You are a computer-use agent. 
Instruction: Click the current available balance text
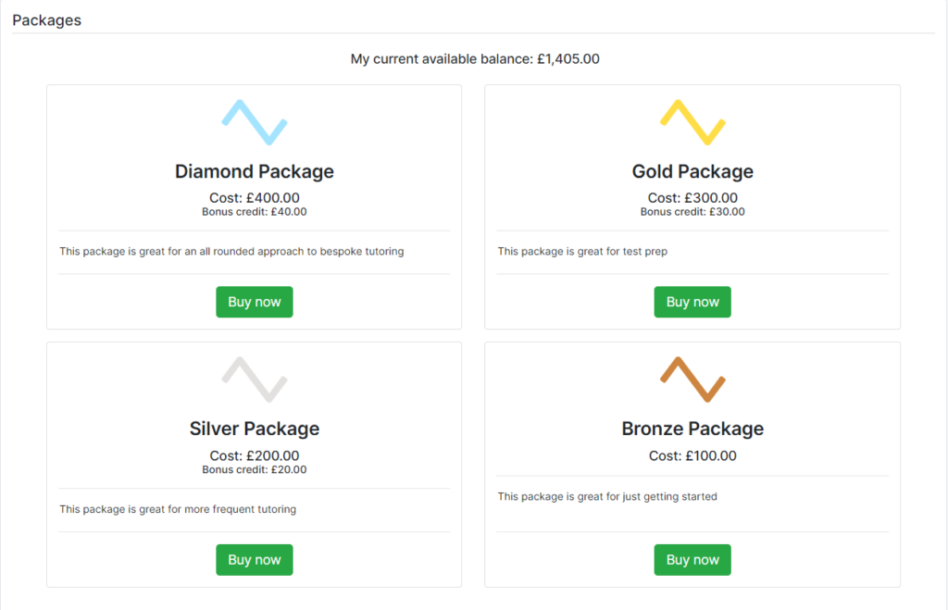click(x=475, y=59)
